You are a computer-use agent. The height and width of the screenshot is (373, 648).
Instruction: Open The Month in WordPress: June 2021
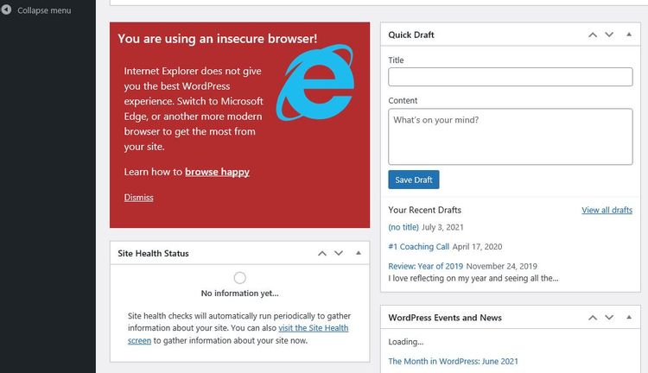pyautogui.click(x=453, y=362)
